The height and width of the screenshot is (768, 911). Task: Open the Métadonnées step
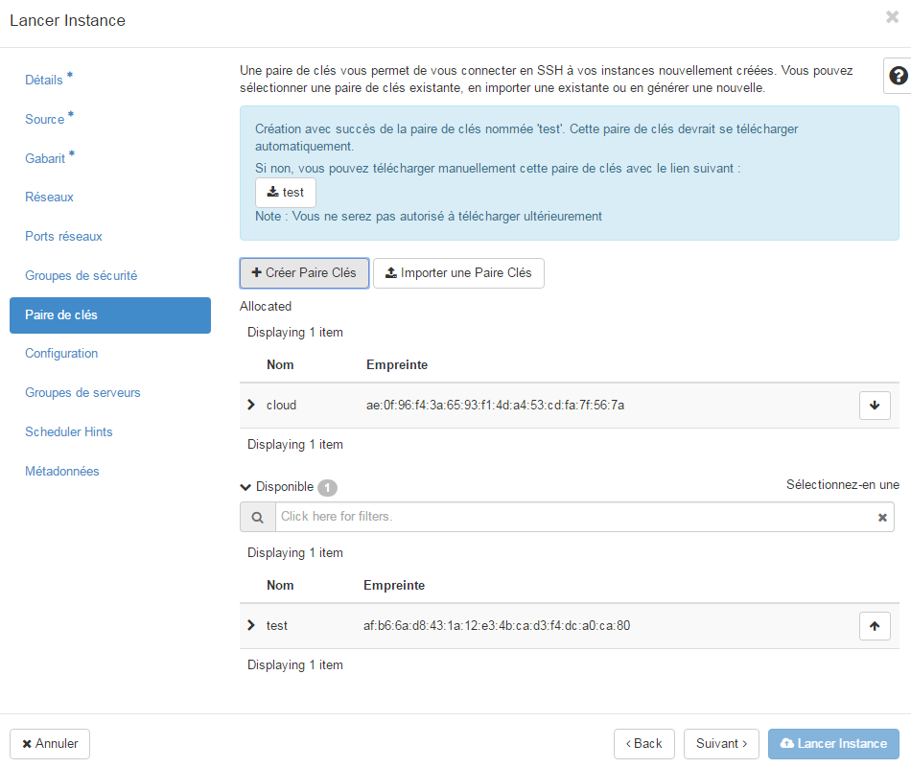coord(62,471)
